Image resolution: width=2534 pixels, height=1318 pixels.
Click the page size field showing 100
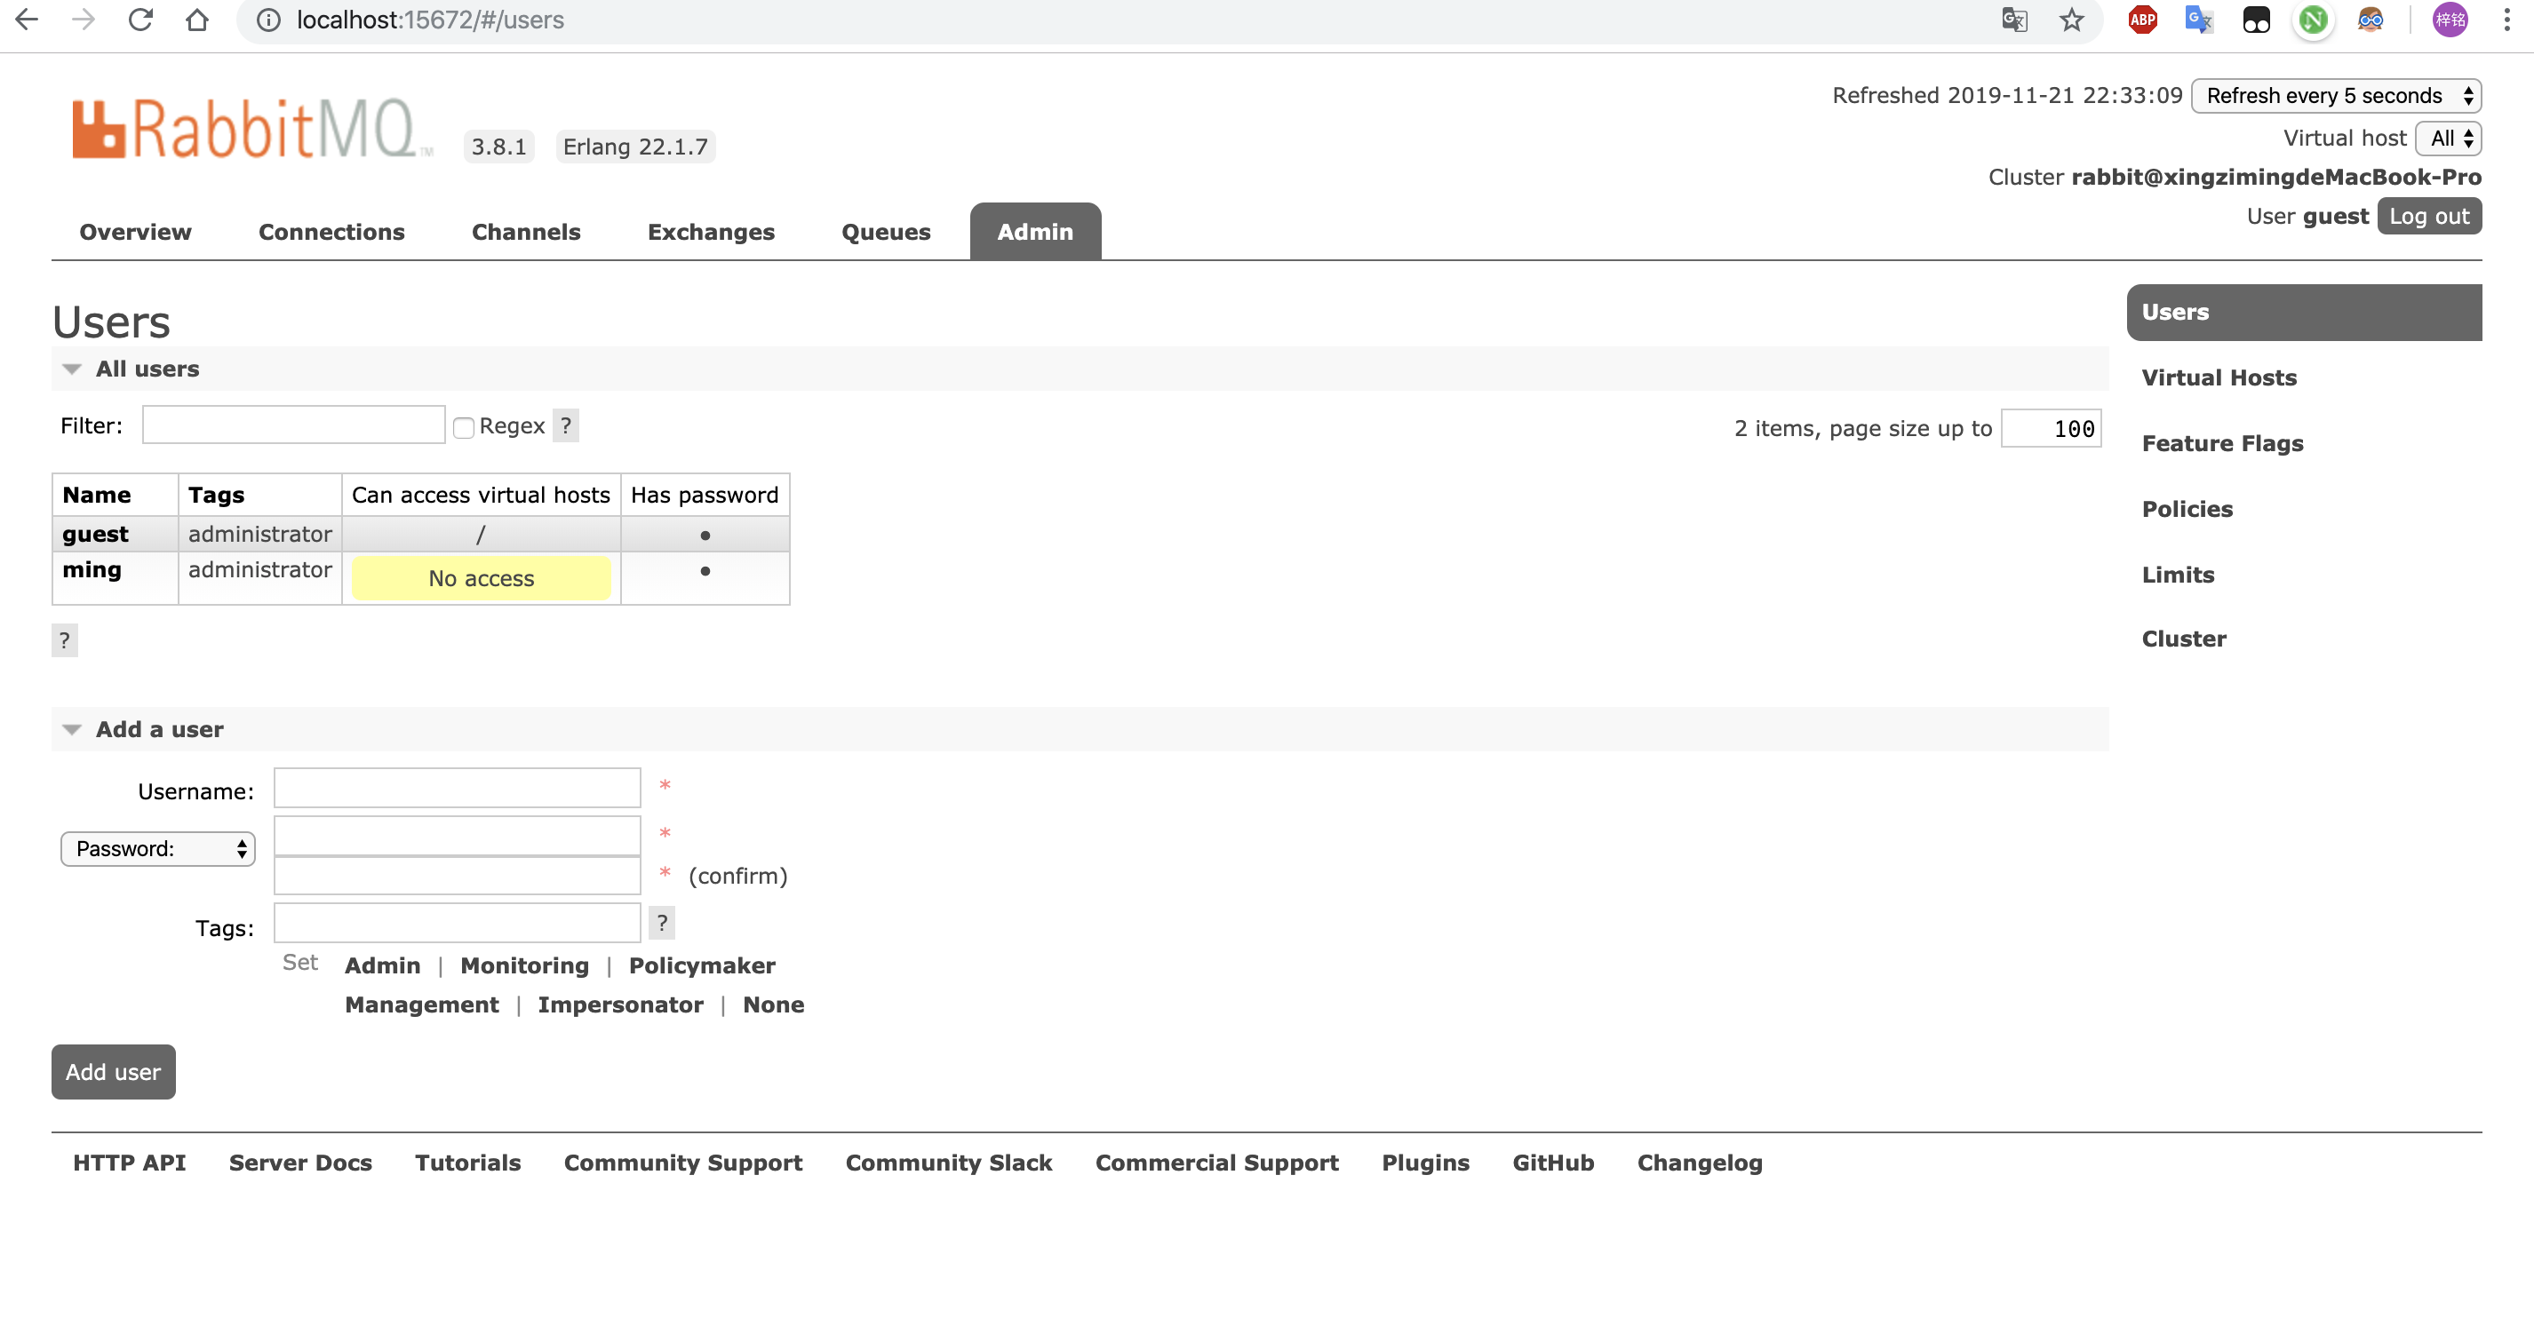pyautogui.click(x=2051, y=429)
